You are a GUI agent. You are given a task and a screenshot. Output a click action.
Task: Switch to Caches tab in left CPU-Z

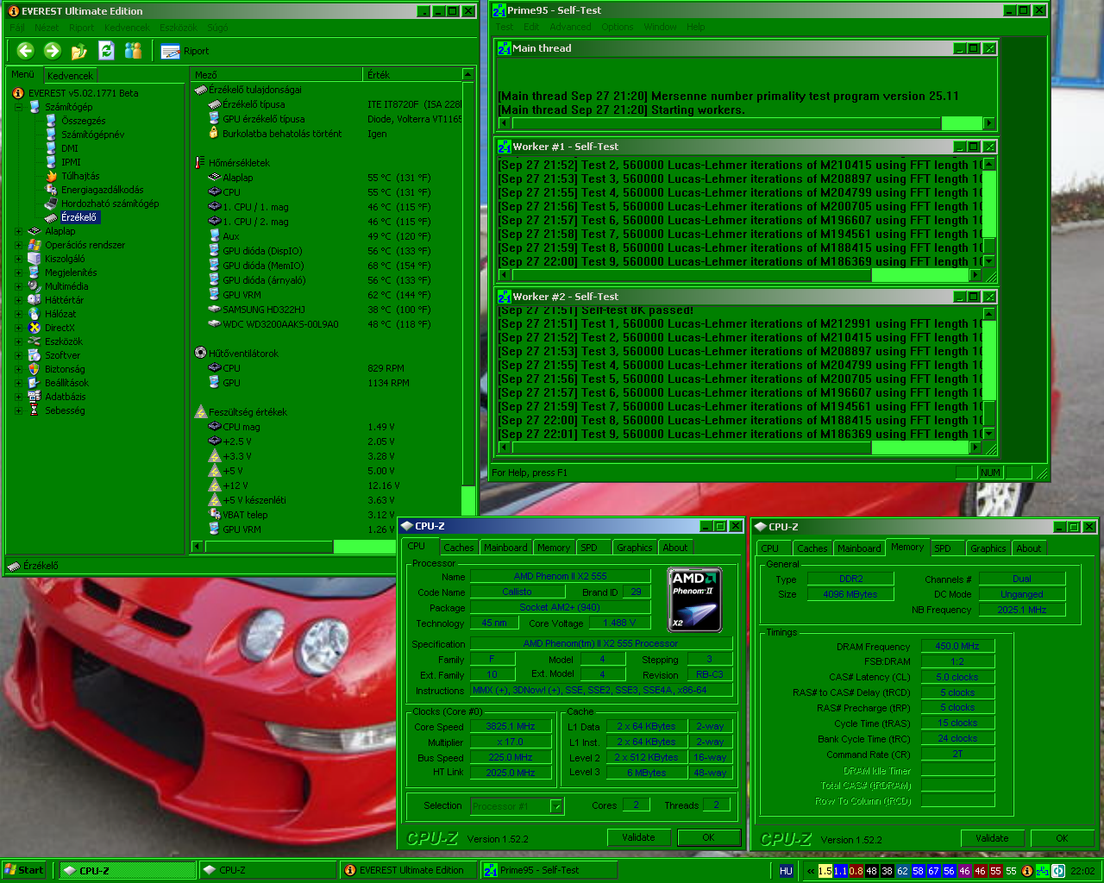click(459, 548)
